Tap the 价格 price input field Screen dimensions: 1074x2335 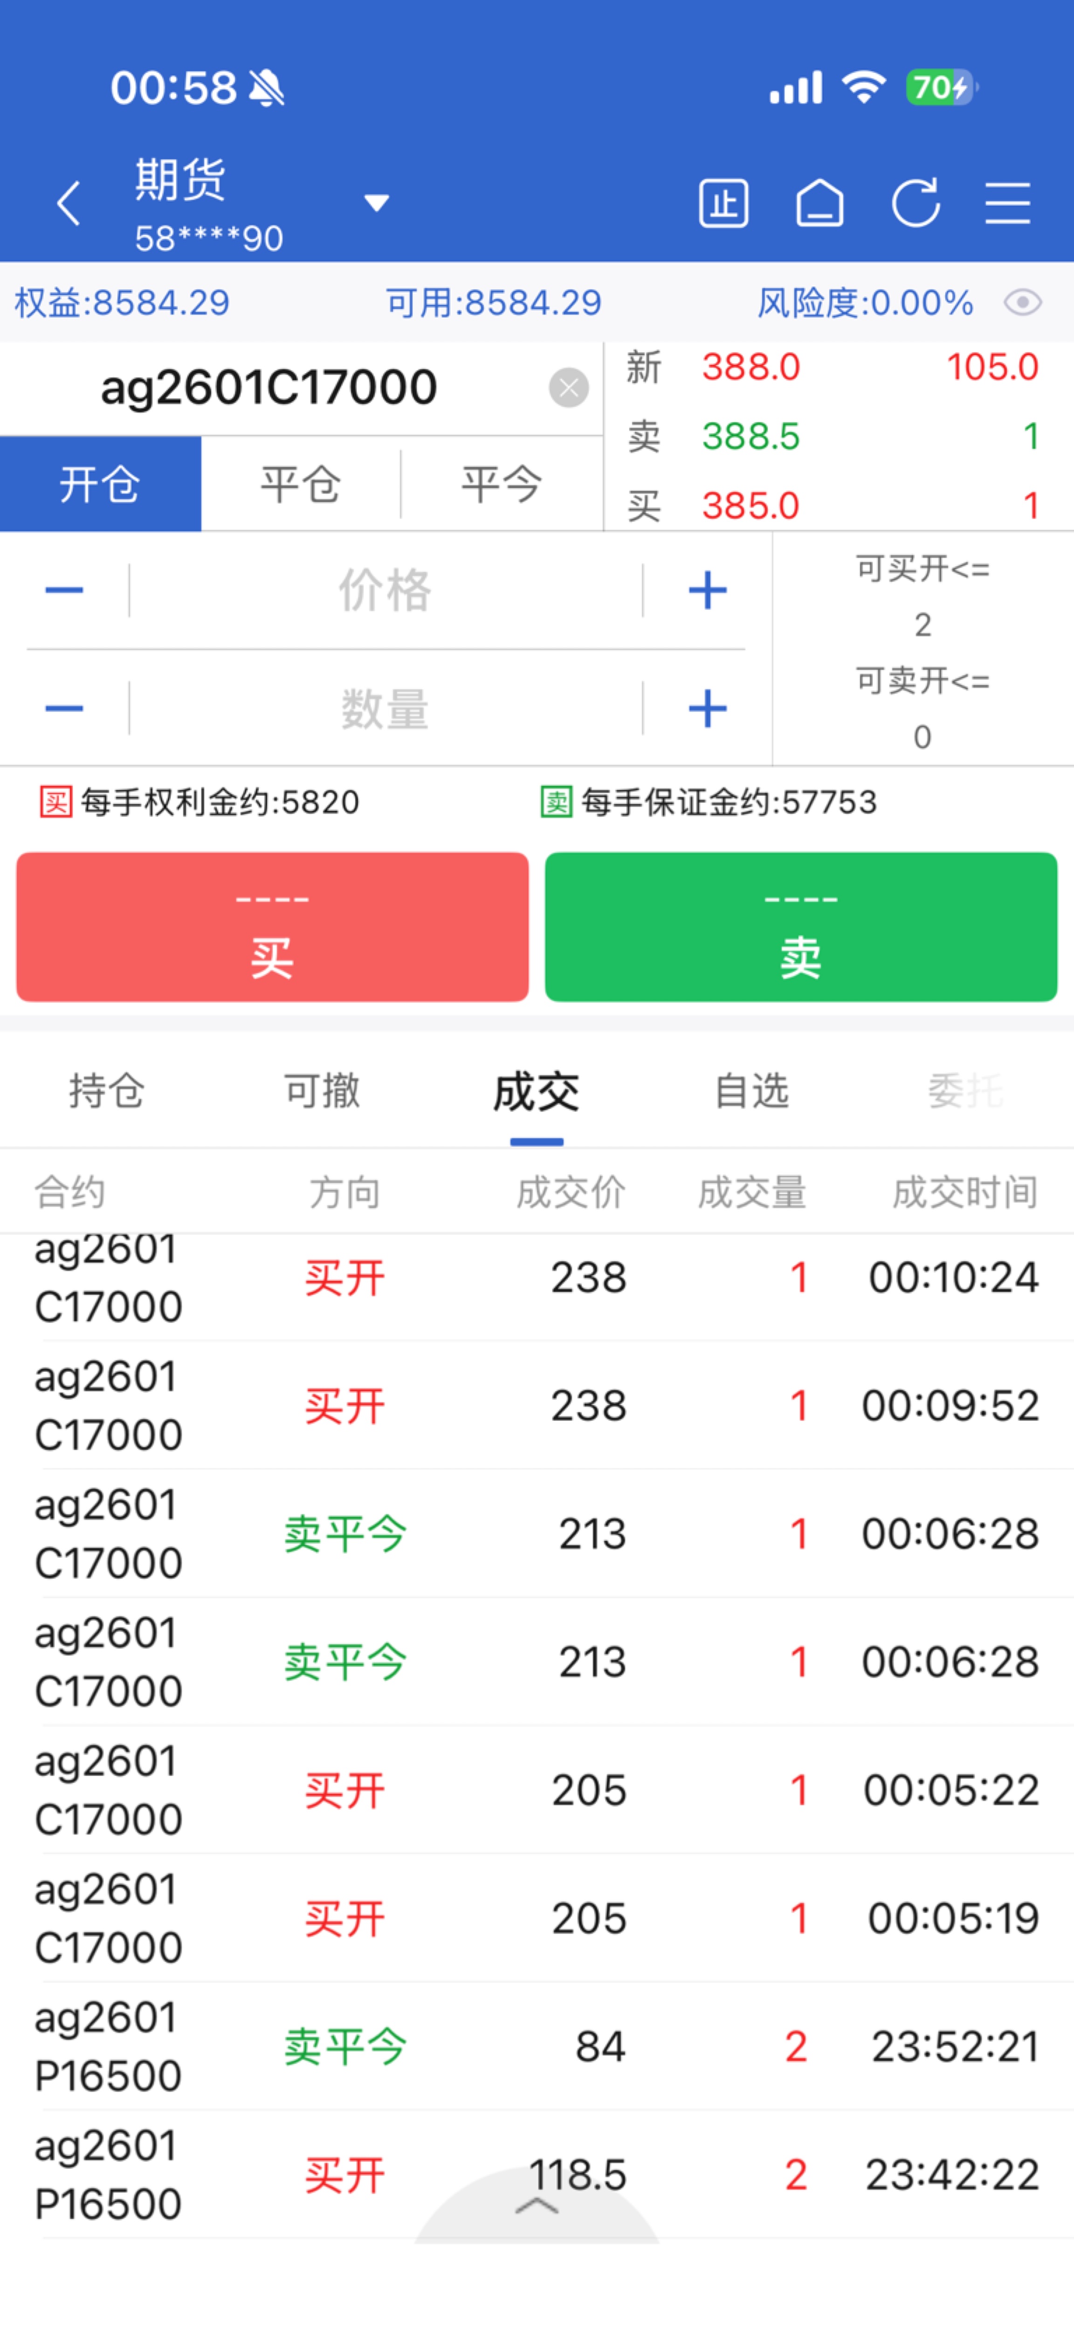[x=385, y=591]
